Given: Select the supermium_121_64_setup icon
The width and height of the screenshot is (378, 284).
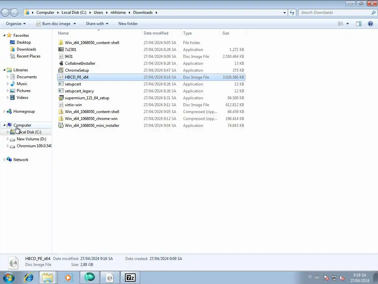Looking at the screenshot, I should click(x=61, y=98).
